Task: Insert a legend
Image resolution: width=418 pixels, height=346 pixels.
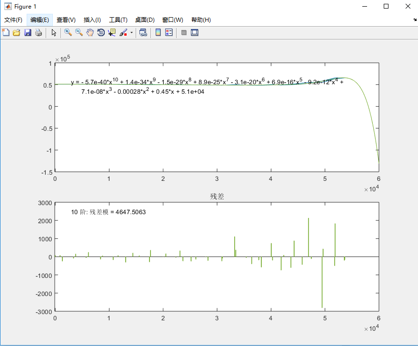Action: click(169, 32)
